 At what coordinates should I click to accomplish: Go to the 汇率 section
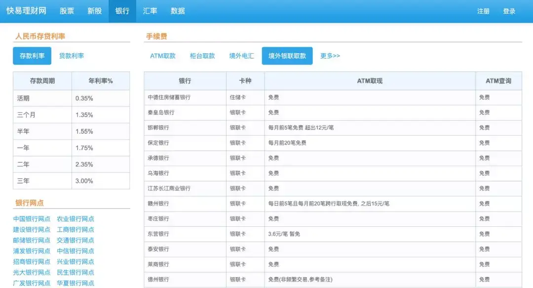[x=150, y=11]
